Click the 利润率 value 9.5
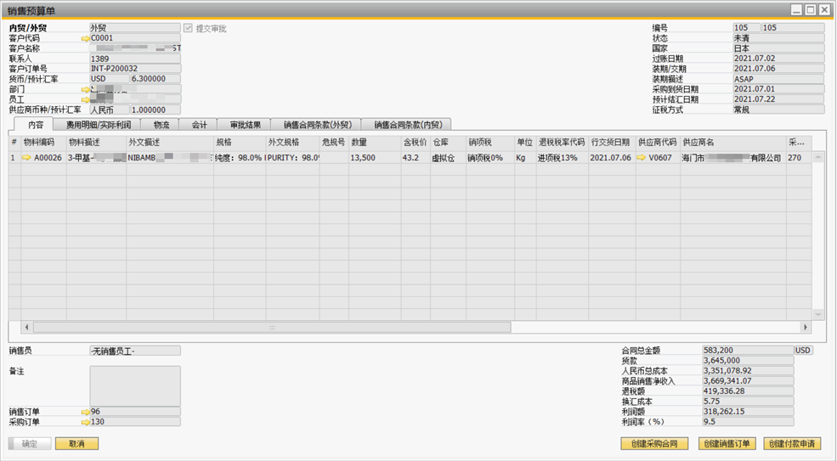 (748, 421)
